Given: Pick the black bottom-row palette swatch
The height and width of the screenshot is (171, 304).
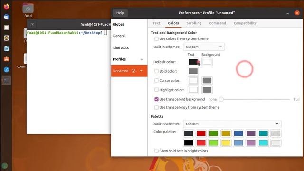Looking at the screenshot, I should pyautogui.click(x=189, y=143).
